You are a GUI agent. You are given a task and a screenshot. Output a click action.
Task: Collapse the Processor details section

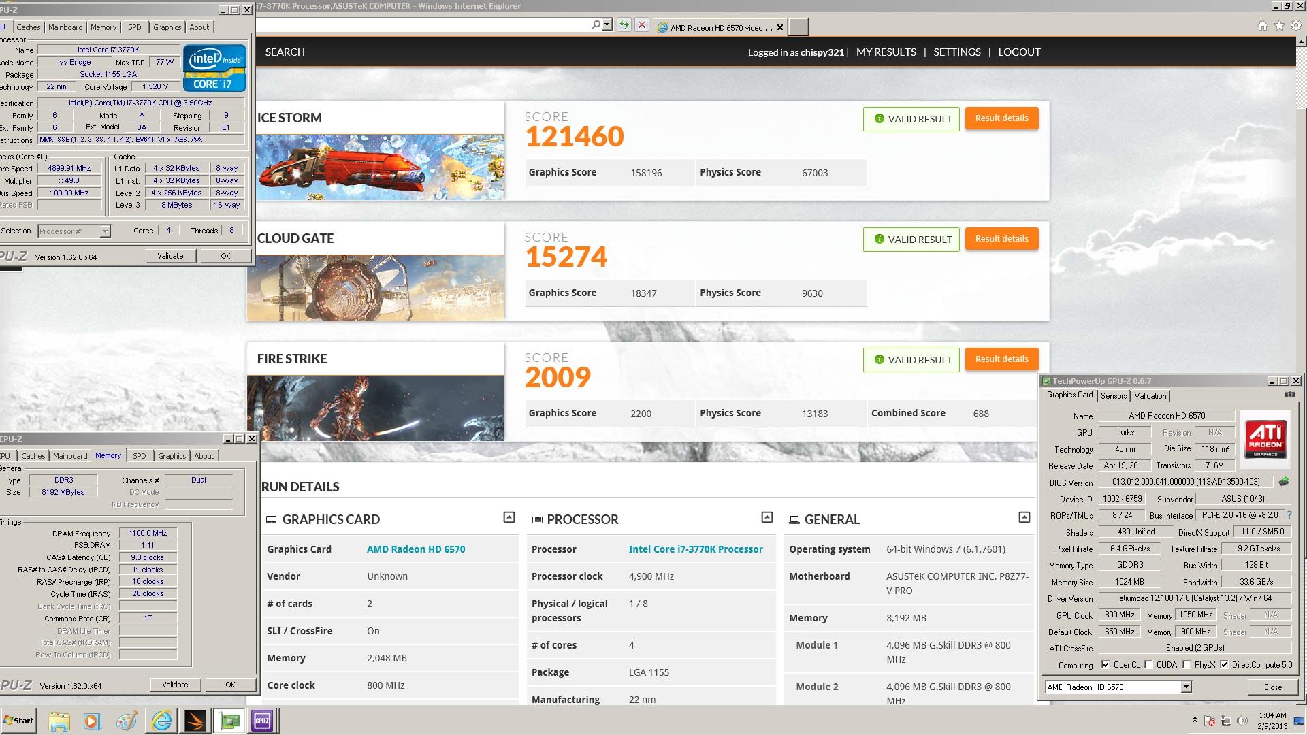(767, 517)
